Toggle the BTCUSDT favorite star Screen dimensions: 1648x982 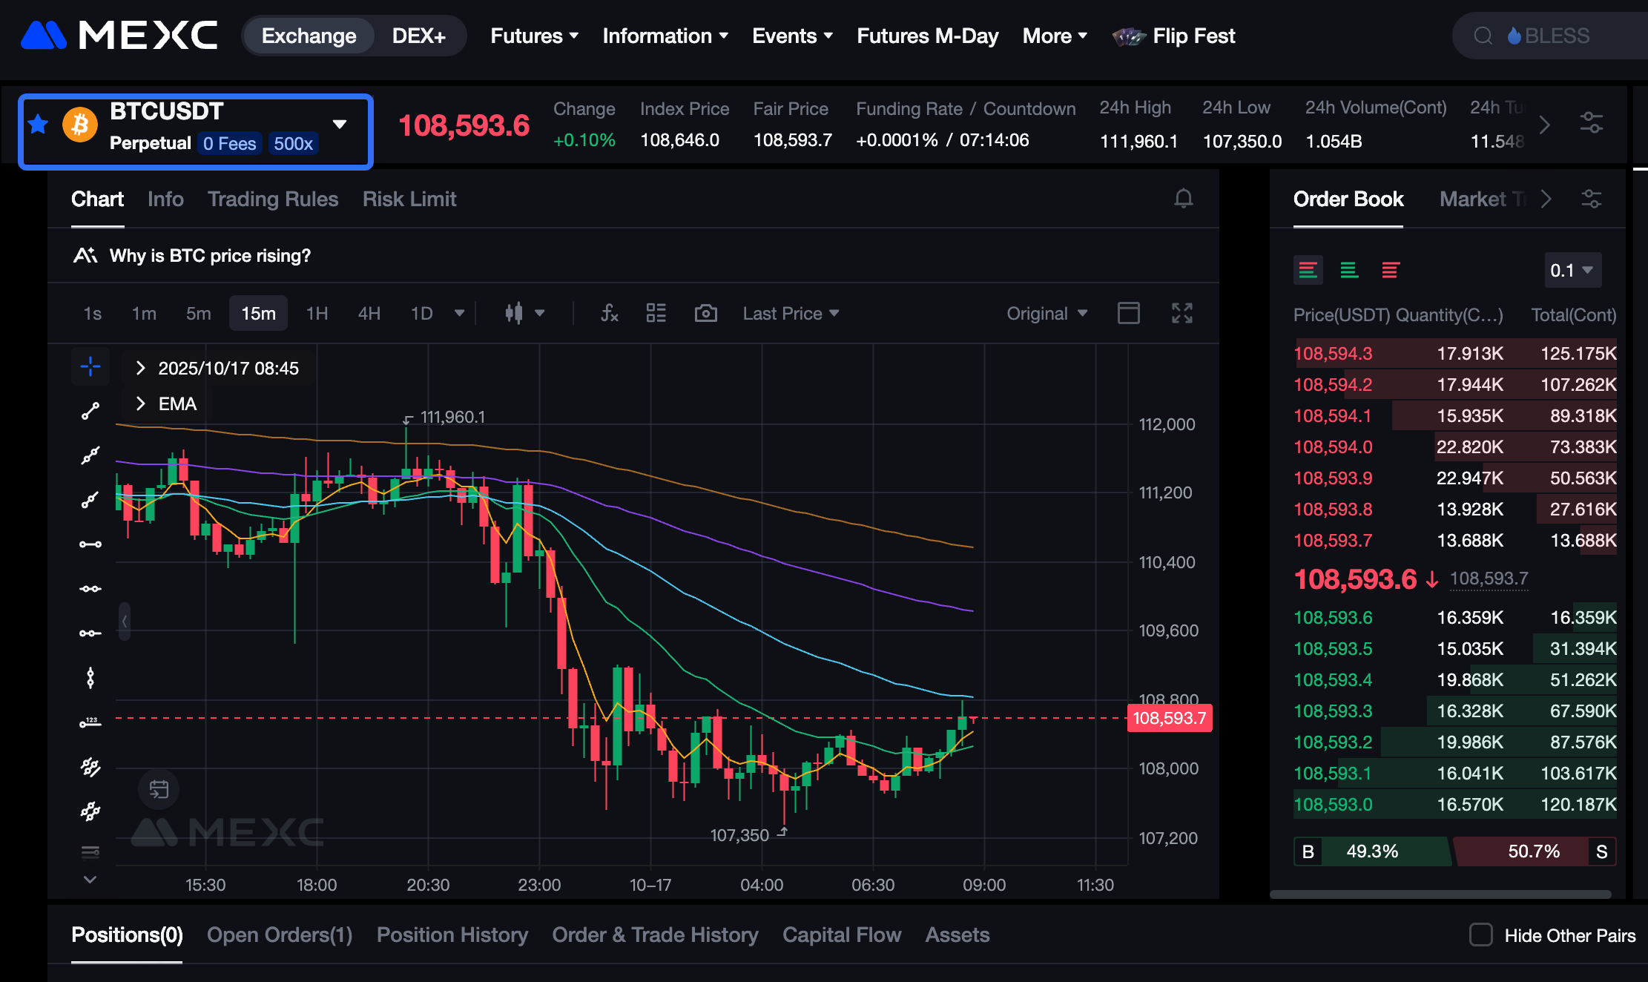click(39, 125)
